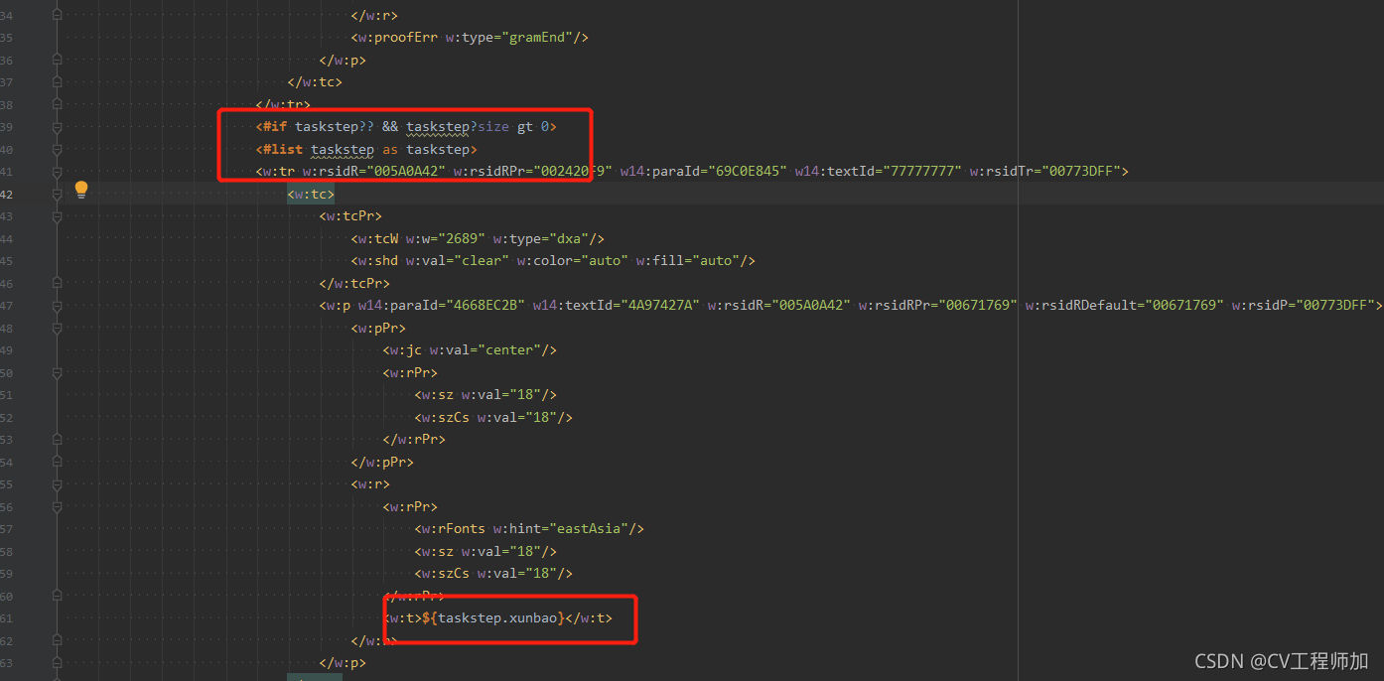Image resolution: width=1384 pixels, height=681 pixels.
Task: Collapse the top fold marker at line 34
Action: [57, 15]
